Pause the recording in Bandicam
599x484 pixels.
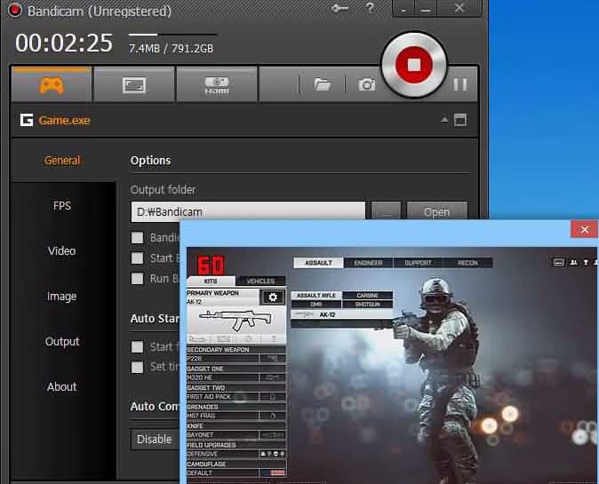[460, 84]
